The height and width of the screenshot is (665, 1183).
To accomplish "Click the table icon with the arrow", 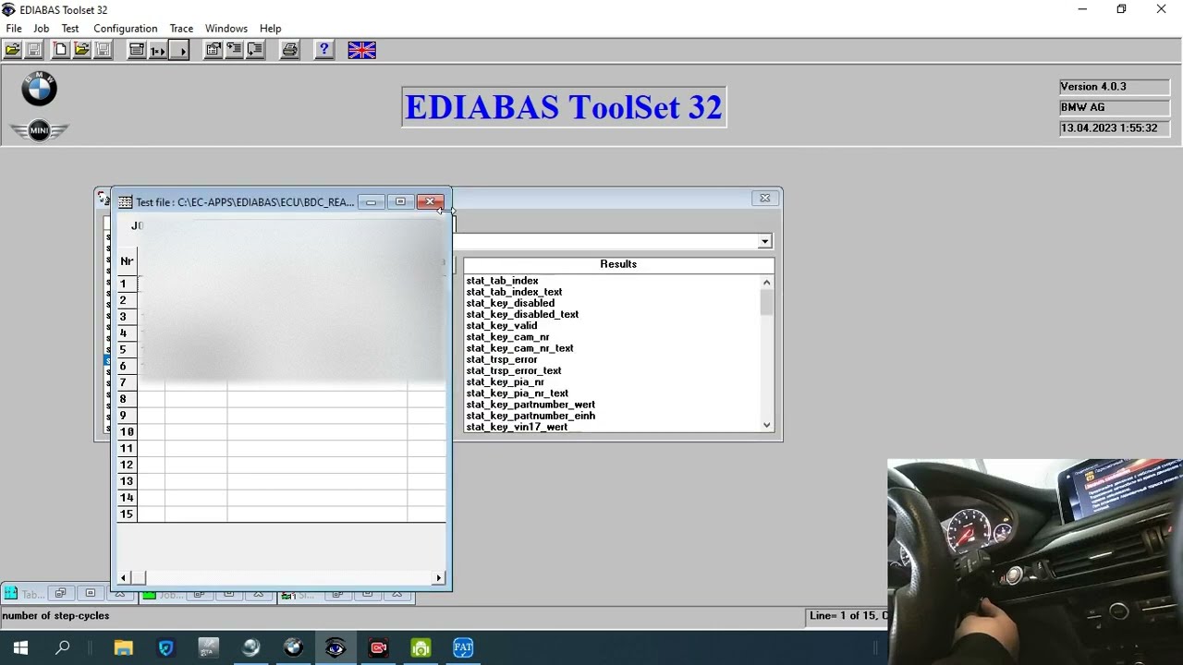I will point(213,50).
